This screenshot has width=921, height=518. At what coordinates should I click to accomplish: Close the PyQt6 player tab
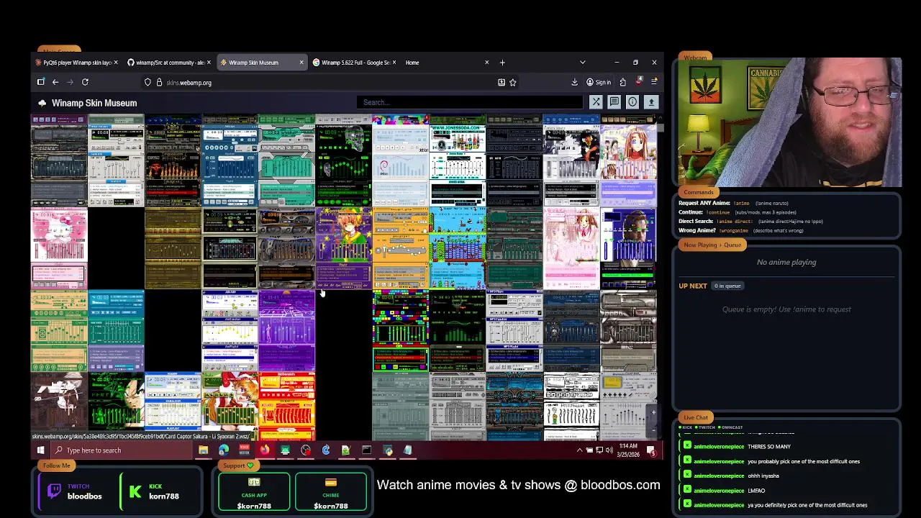pos(117,63)
